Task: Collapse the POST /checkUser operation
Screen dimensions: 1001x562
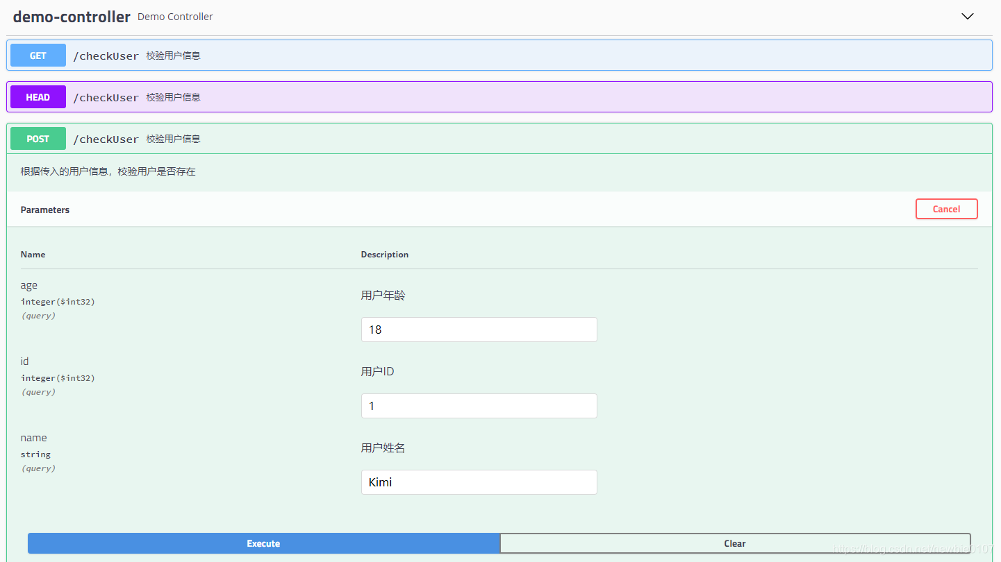Action: point(499,139)
